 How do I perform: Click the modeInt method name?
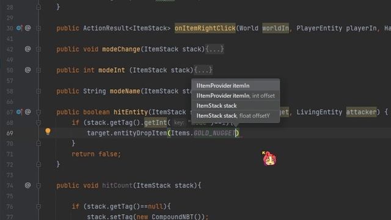coord(111,70)
